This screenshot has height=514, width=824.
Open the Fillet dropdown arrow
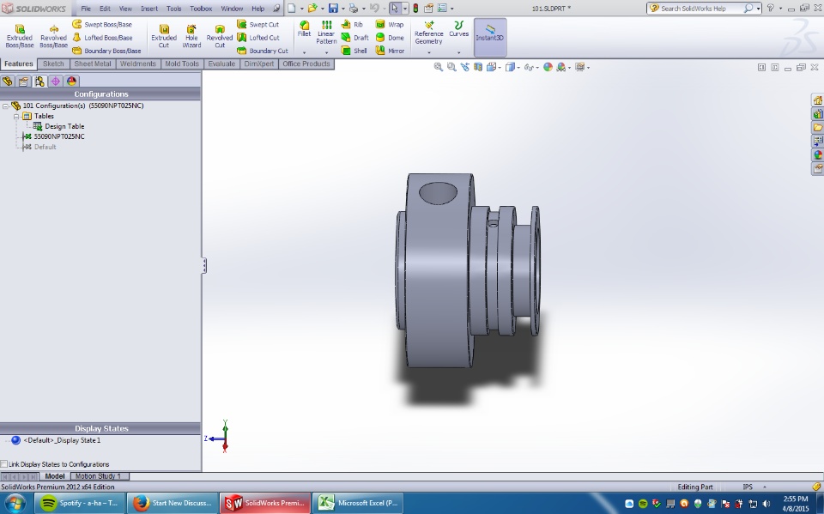coord(304,52)
